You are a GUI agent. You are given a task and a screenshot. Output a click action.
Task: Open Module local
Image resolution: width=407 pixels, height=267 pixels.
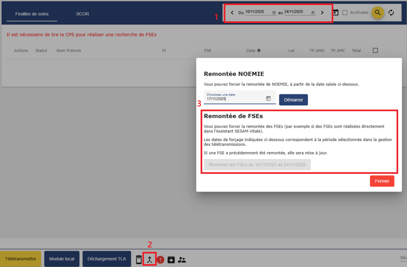point(62,259)
